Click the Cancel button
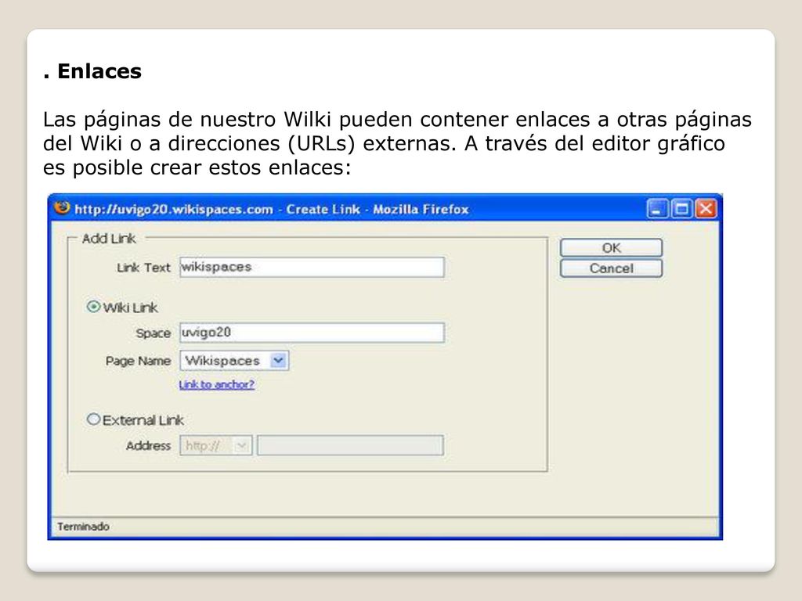 (x=611, y=268)
